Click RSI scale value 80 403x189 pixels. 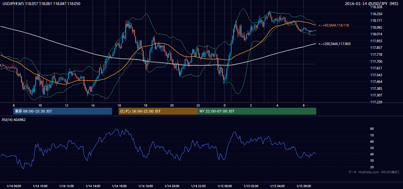click(x=372, y=129)
